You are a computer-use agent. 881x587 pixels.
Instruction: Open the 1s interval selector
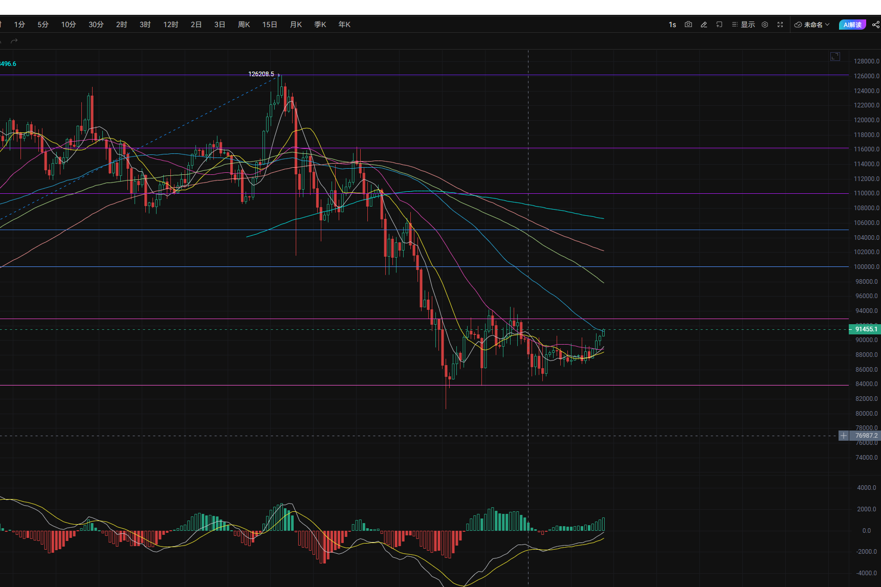coord(672,25)
